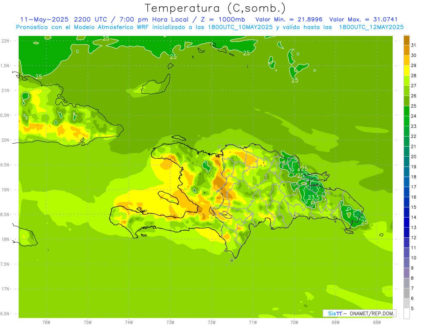Click the dark orange colorbar swatch above 31

[x=406, y=40]
